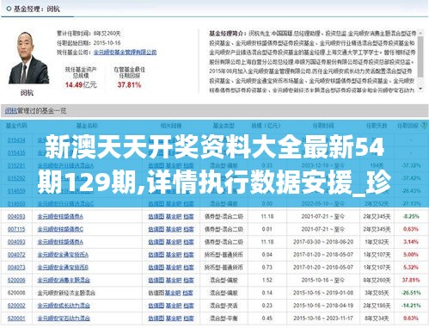This screenshot has width=429, height=328.
Task: Click the 3.14% return cell
Action: 411,242
